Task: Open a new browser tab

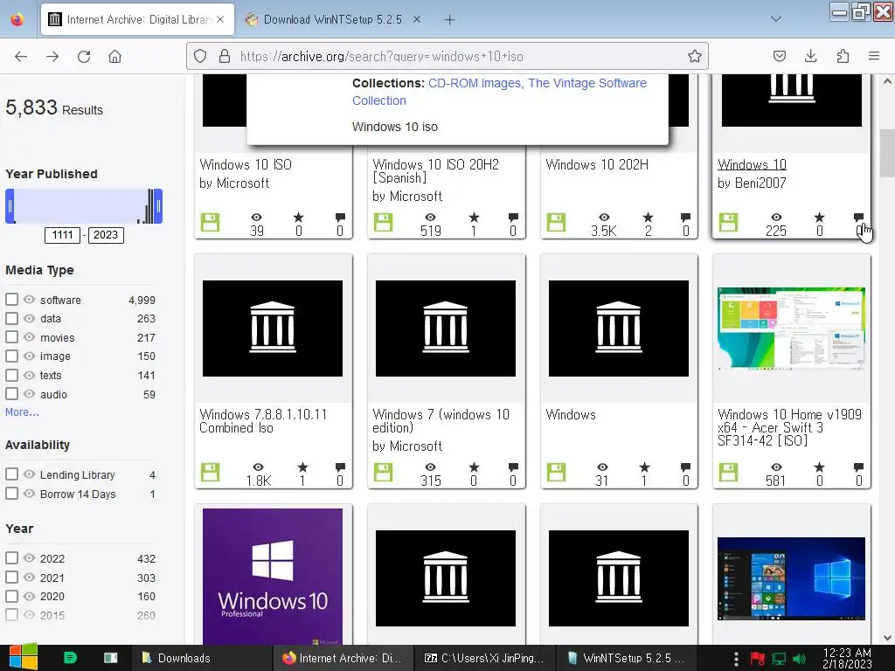Action: click(450, 20)
